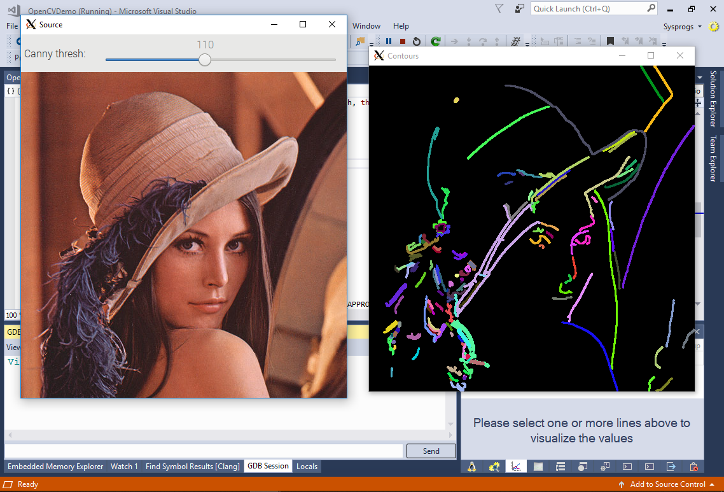Open the clipboard with red X panel icon
This screenshot has width=724, height=492.
693,467
